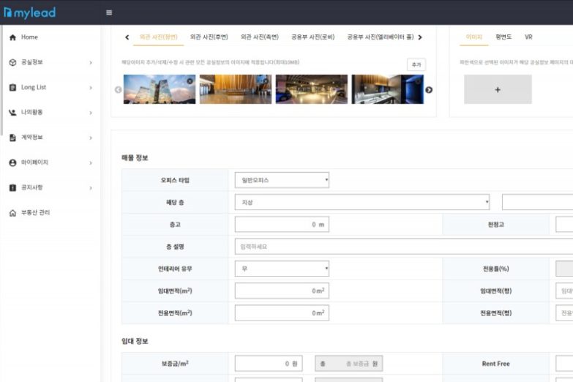The height and width of the screenshot is (382, 573).
Task: Select the parking garage photo thumbnail
Action: click(311, 89)
